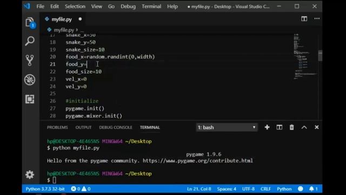Screen dimensions: 346x195
Task: Select the Python language mode in status bar
Action: pyautogui.click(x=284, y=189)
